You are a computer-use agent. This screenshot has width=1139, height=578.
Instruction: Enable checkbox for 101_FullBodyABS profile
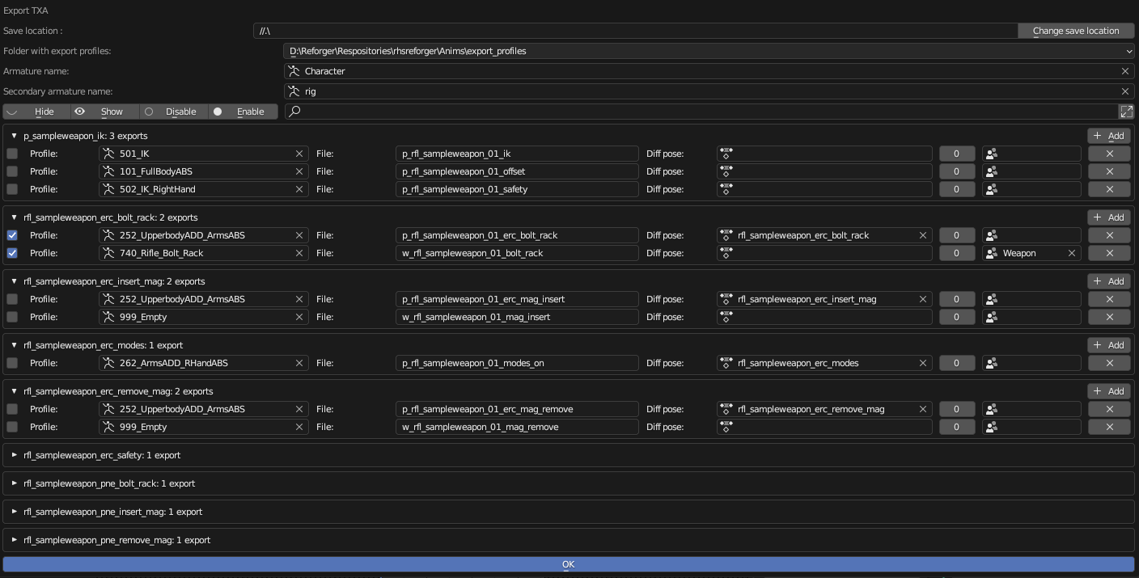click(x=12, y=171)
